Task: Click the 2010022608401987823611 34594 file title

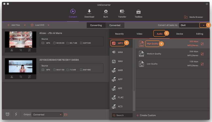Action: tap(59, 60)
